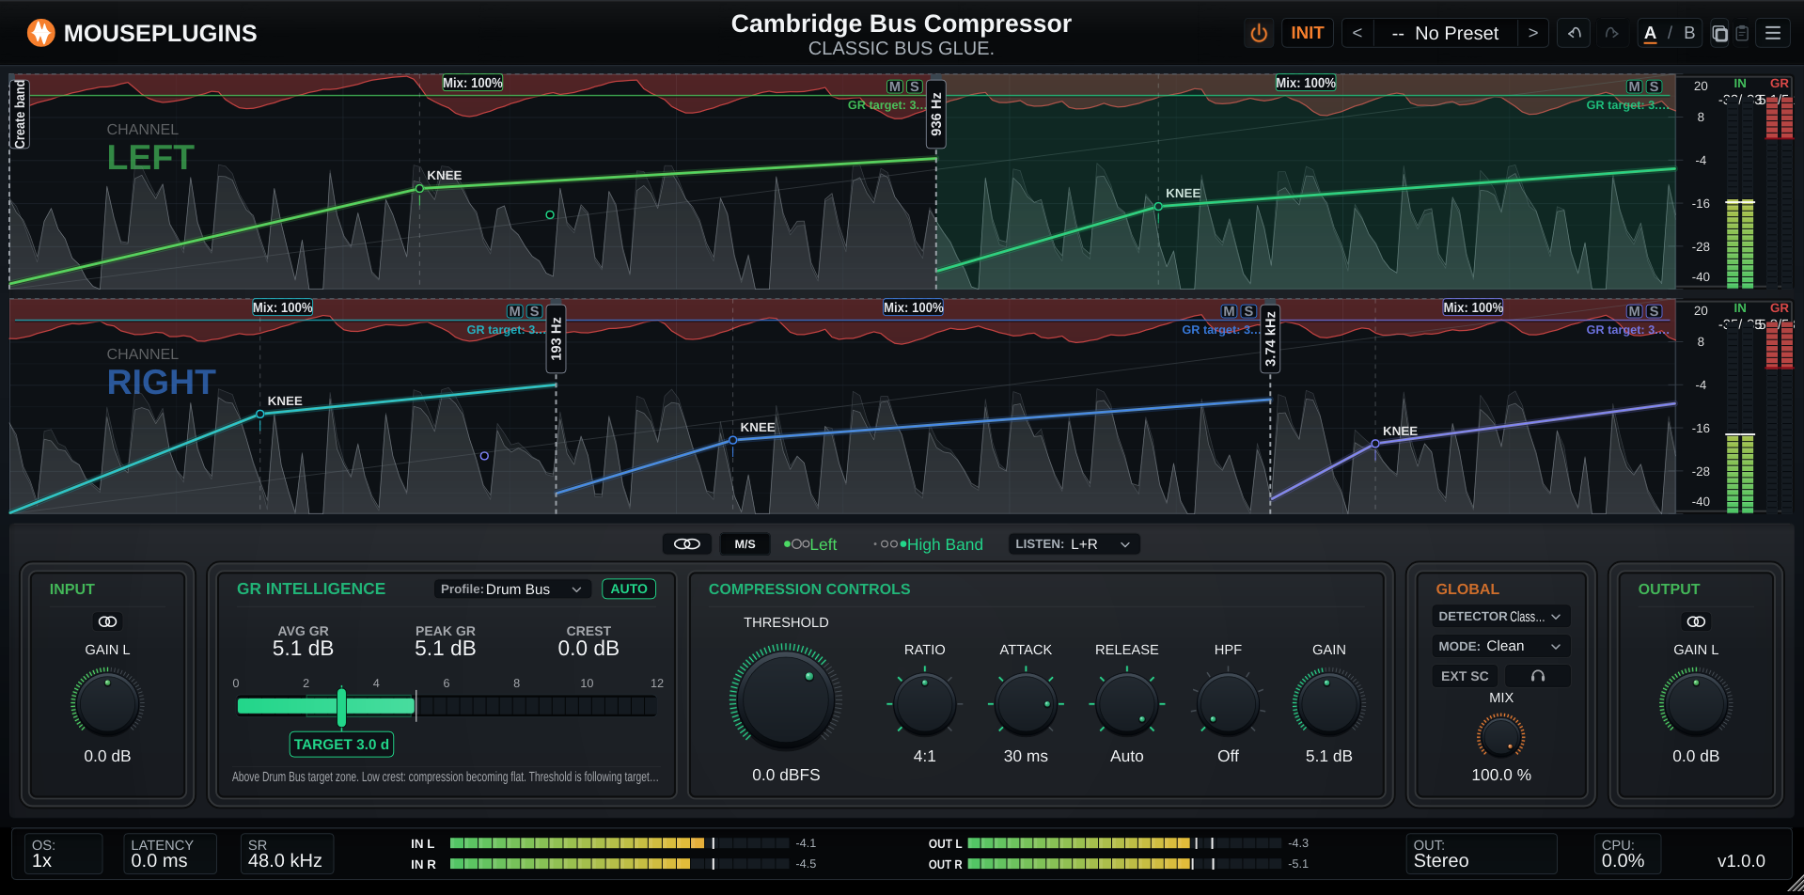Image resolution: width=1804 pixels, height=895 pixels.
Task: Open the DETECTOR dropdown
Action: point(1500,617)
